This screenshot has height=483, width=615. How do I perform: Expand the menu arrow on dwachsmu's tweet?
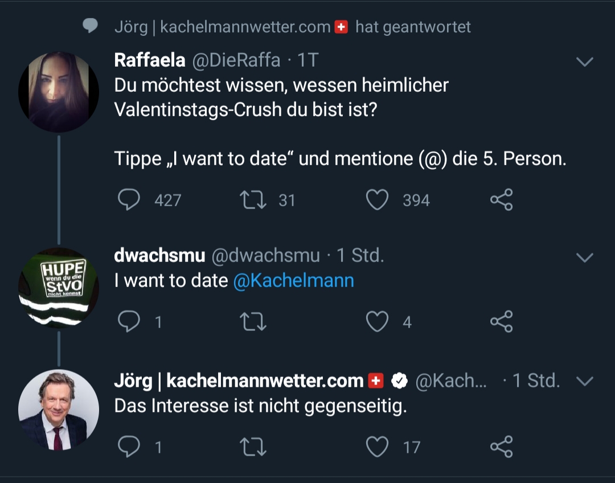(585, 258)
